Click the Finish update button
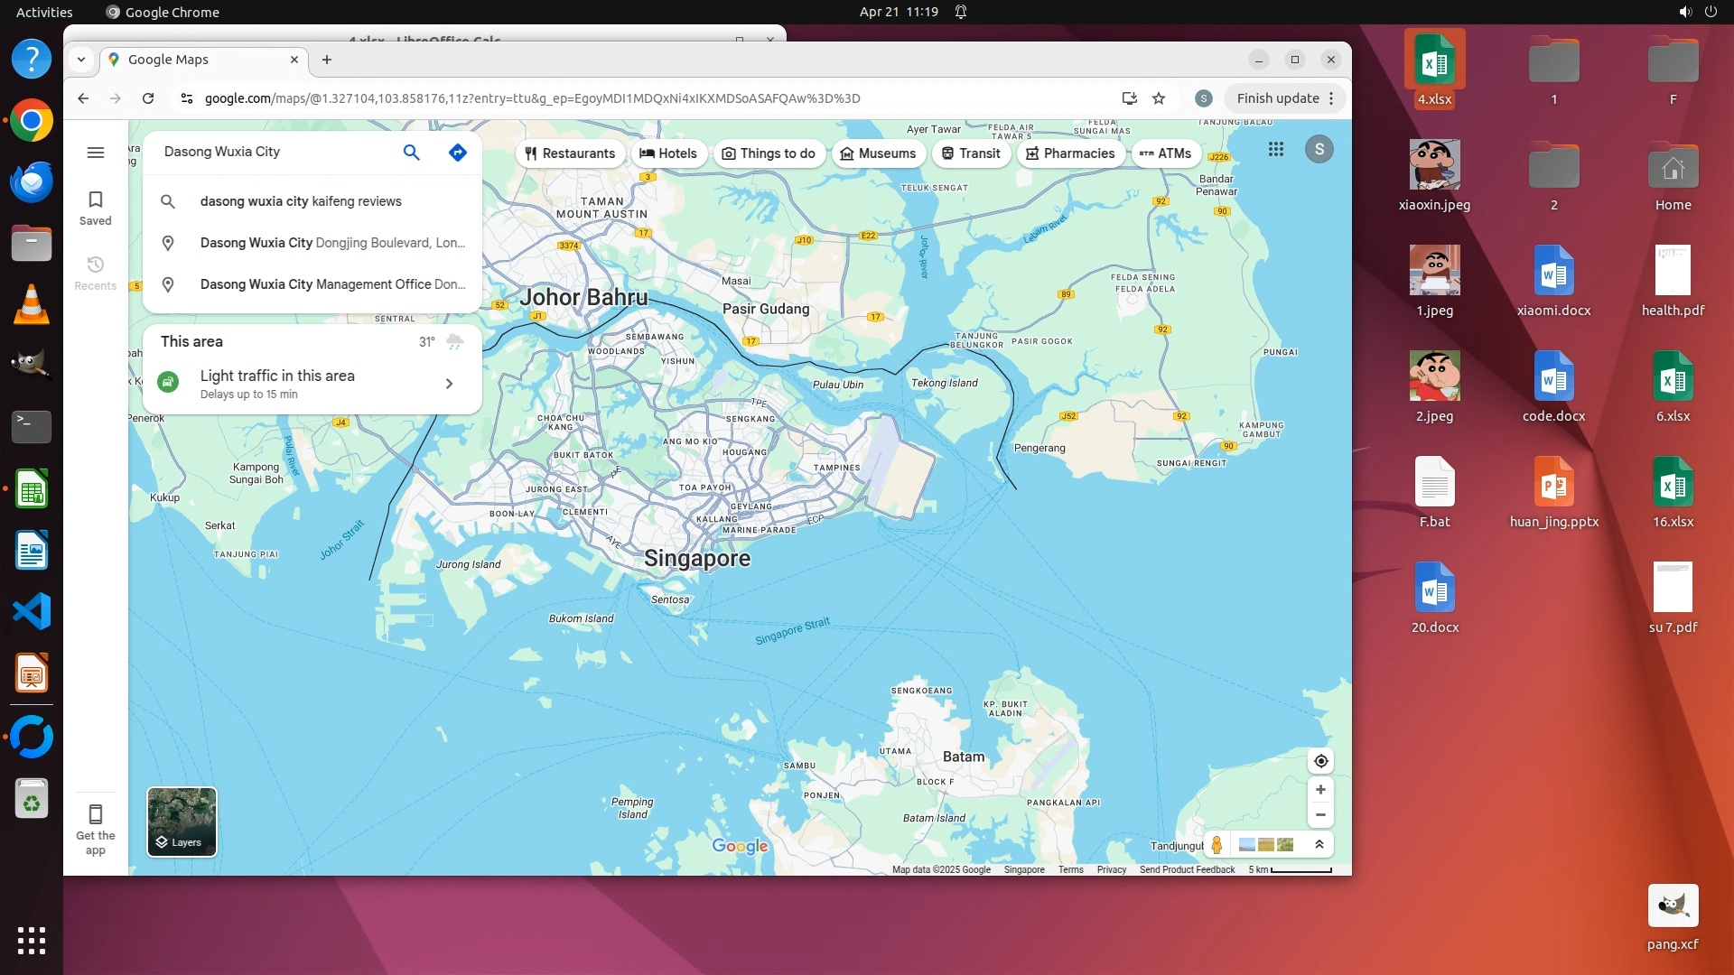This screenshot has width=1734, height=975. tap(1277, 98)
